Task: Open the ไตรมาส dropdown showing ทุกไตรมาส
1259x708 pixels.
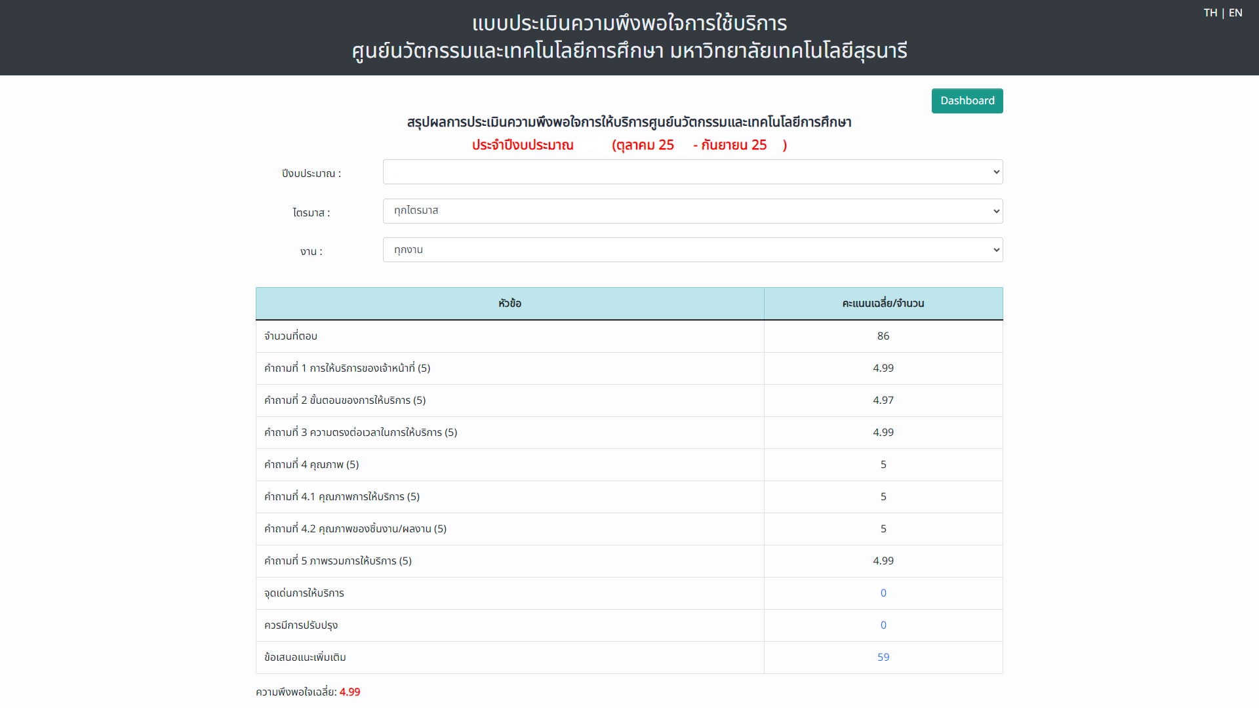Action: pos(692,211)
